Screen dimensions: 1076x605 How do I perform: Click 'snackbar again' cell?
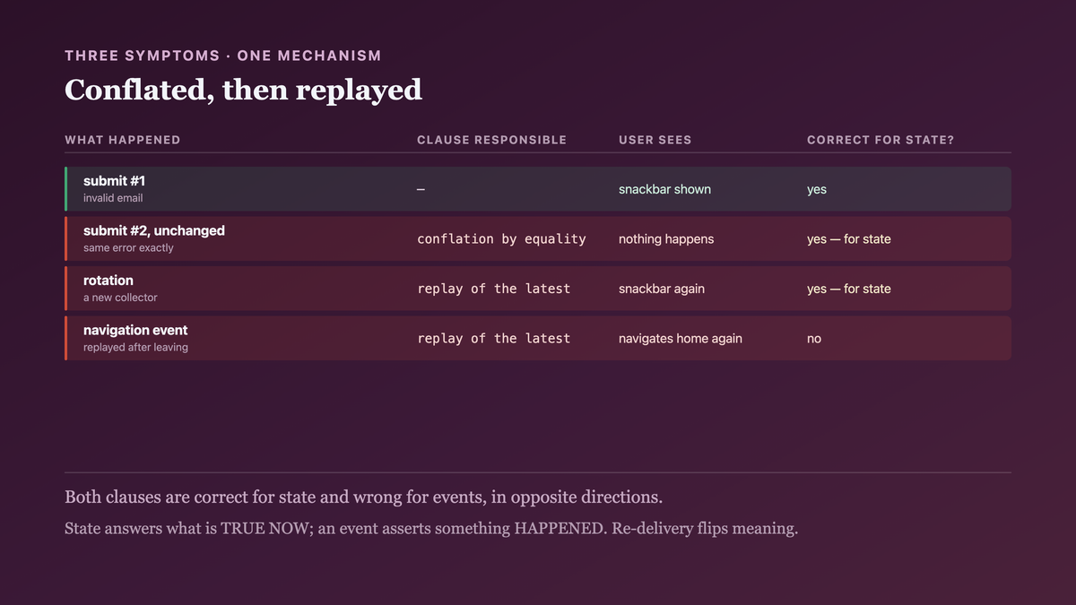click(662, 289)
